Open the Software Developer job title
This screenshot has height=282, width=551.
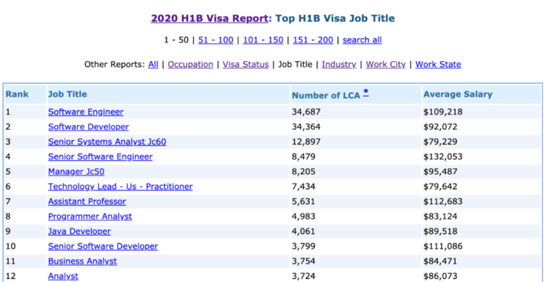(89, 126)
